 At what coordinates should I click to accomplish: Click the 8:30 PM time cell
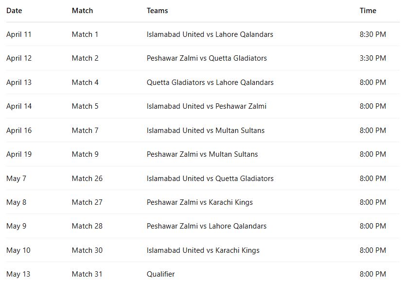372,34
